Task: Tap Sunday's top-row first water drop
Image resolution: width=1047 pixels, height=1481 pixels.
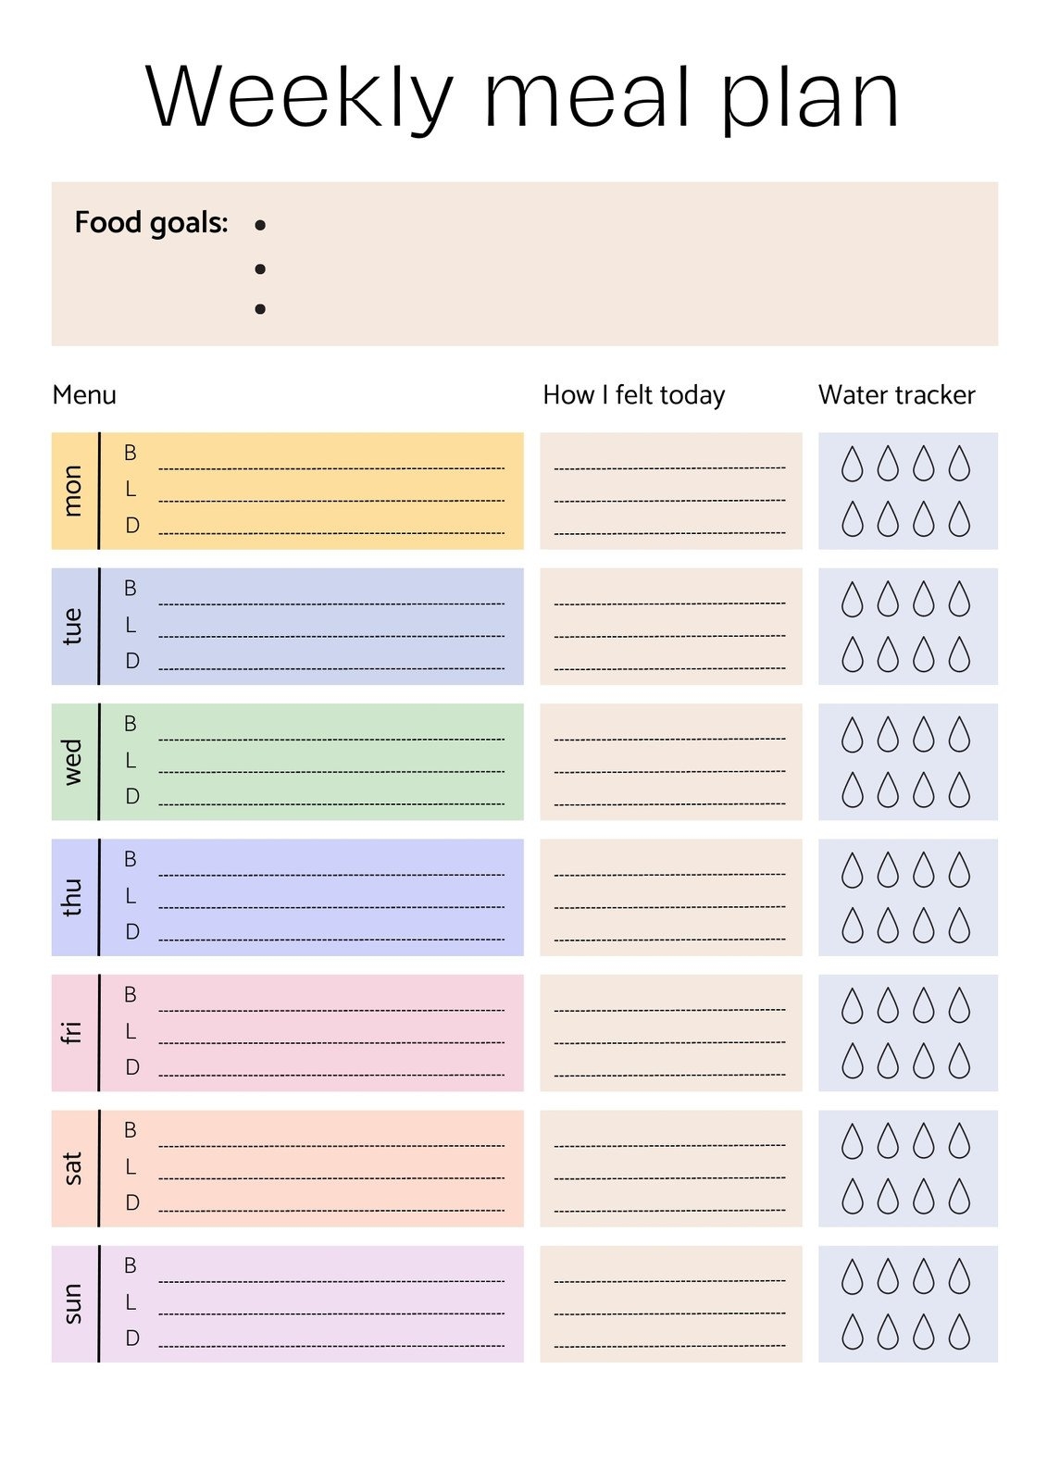Action: coord(852,1277)
